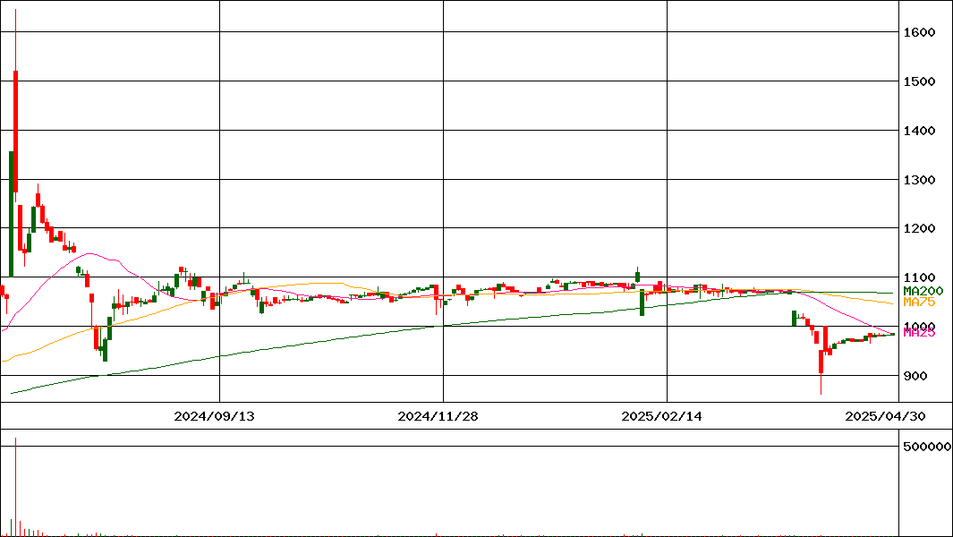Click the tallest red volume bar
This screenshot has width=953, height=537.
[16, 487]
